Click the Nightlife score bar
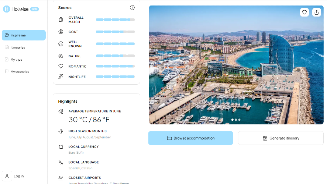 115,77
